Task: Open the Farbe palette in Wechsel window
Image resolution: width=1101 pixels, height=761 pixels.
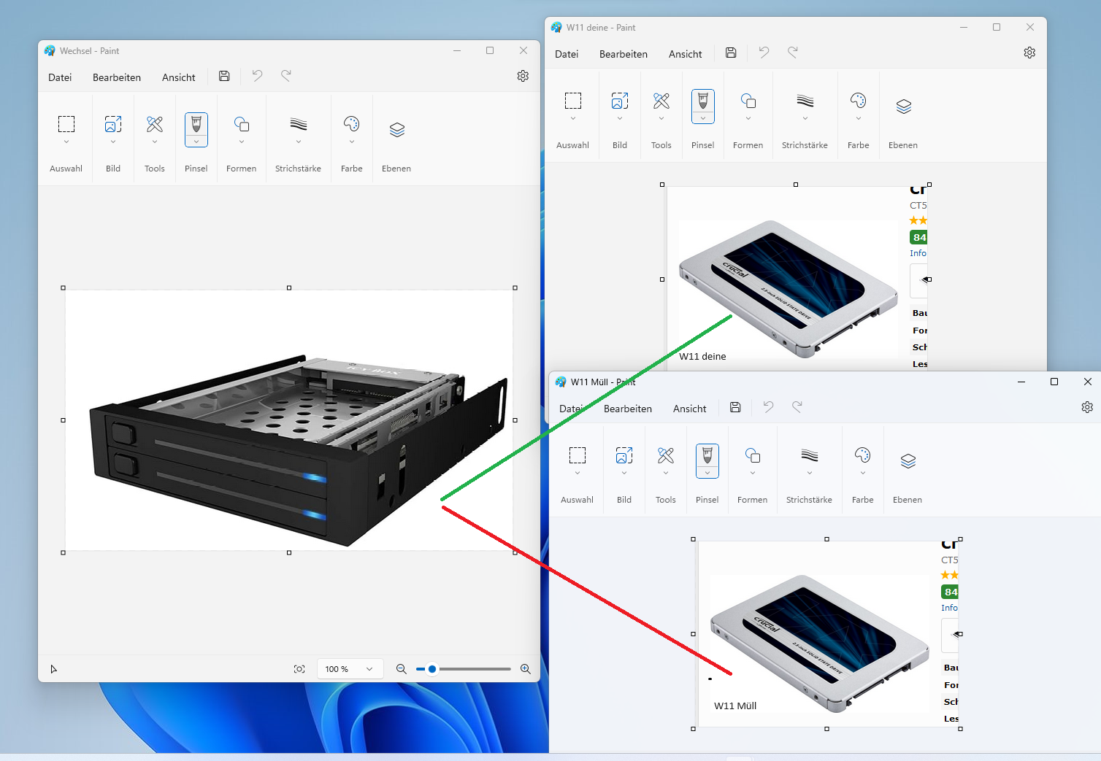Action: (352, 124)
